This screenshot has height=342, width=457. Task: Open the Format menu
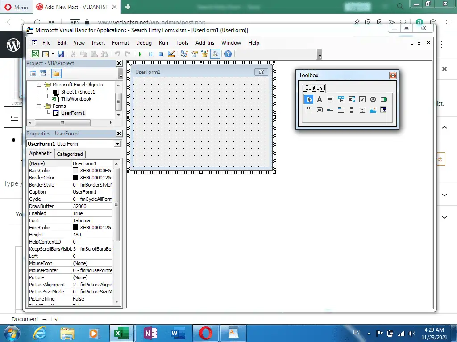pyautogui.click(x=120, y=43)
